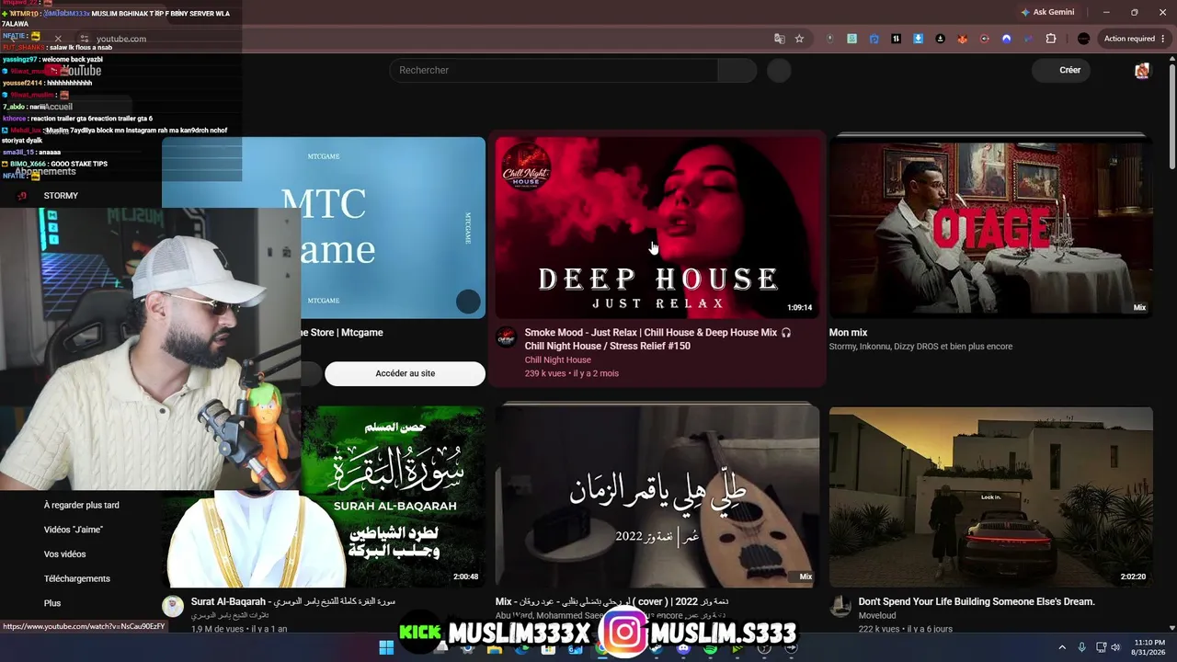Click the Chill Night House channel avatar
This screenshot has height=662, width=1177.
(507, 337)
